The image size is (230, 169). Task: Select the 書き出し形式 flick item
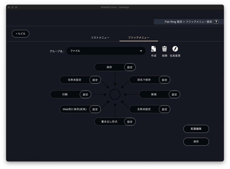point(109,121)
